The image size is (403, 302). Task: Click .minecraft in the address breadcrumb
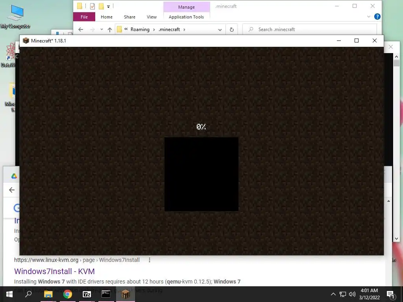click(x=169, y=29)
